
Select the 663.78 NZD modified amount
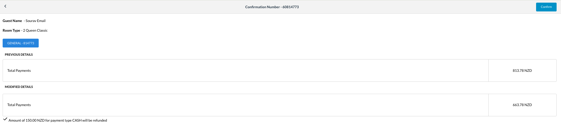pyautogui.click(x=522, y=105)
